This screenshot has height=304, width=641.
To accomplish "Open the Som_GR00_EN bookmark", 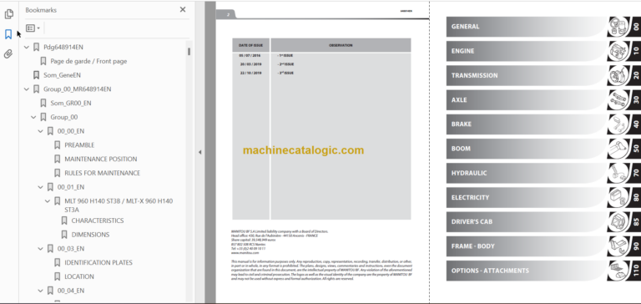I will coord(71,103).
